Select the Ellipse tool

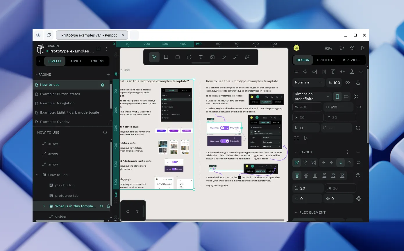click(189, 57)
